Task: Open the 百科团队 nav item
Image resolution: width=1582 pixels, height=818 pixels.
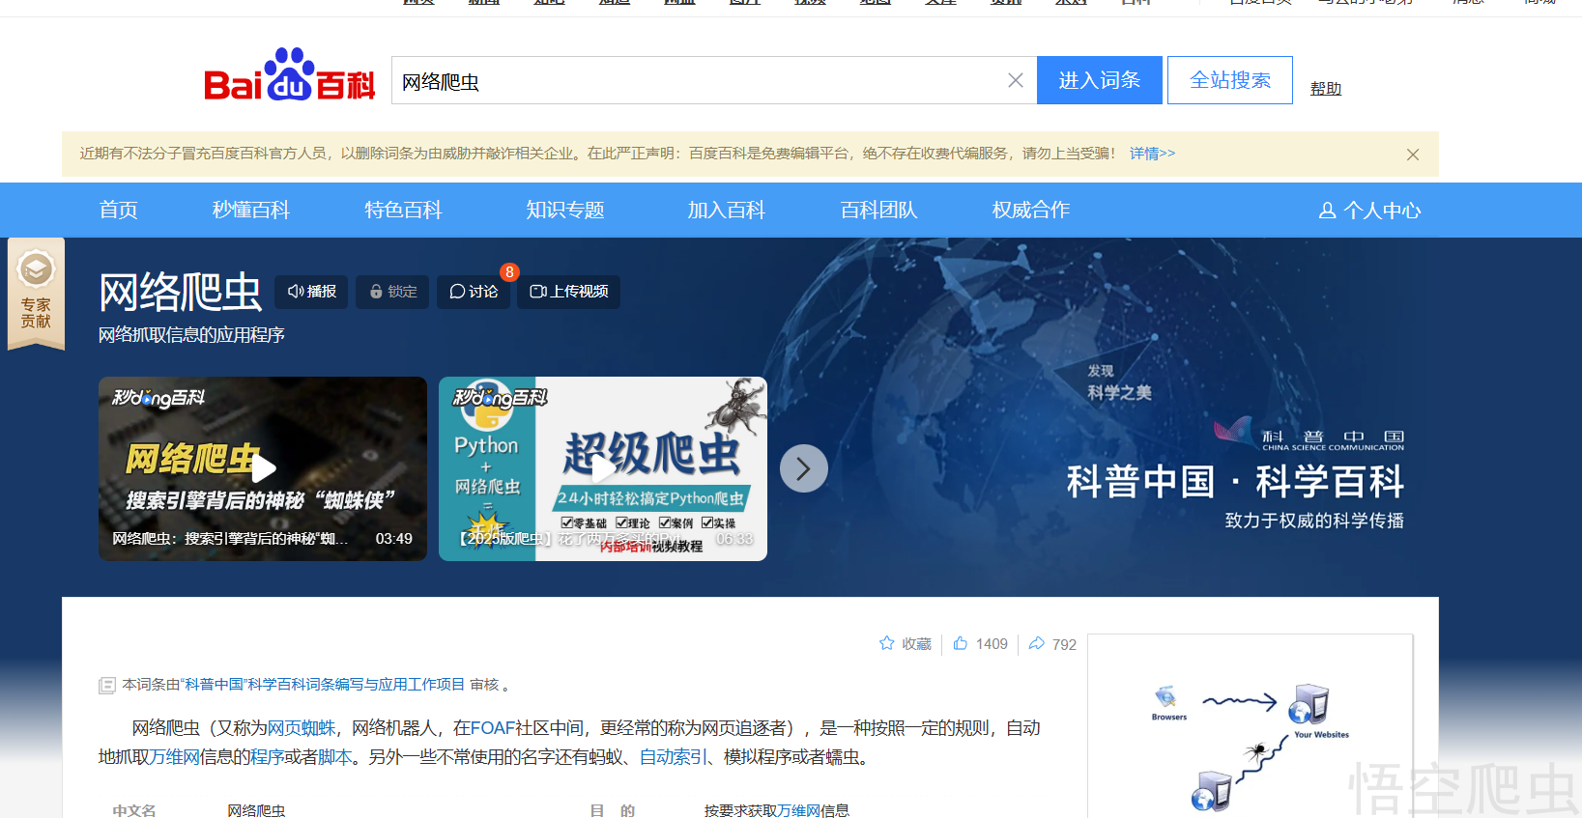Action: [878, 210]
